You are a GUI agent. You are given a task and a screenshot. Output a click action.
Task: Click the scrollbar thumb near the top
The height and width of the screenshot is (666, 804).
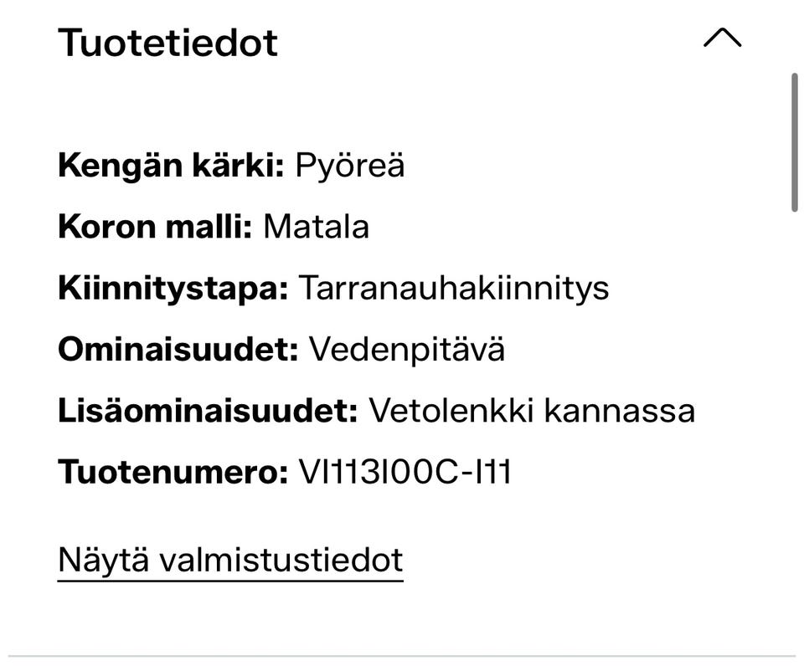pyautogui.click(x=796, y=142)
